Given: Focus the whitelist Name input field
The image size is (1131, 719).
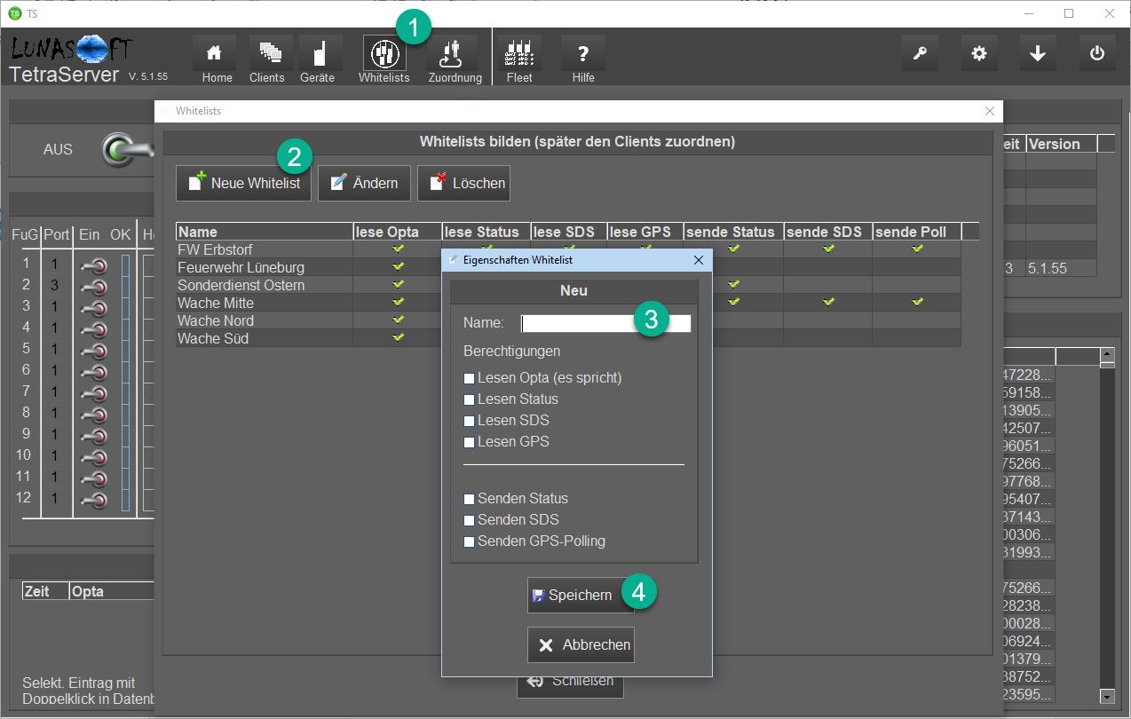Looking at the screenshot, I should point(605,323).
